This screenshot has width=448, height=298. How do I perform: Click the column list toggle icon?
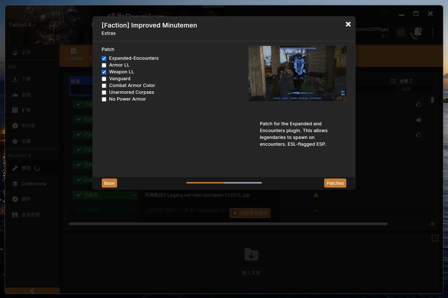(393, 81)
